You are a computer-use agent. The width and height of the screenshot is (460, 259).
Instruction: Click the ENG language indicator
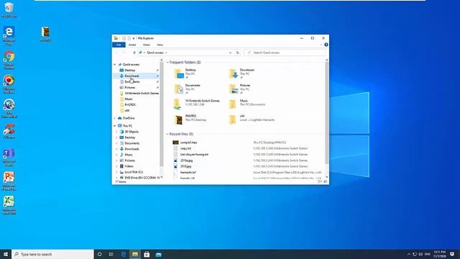(428, 254)
